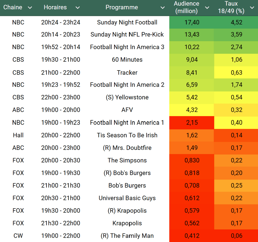Select the 2,15 audience cell
This screenshot has height=242, width=258.
tap(192, 123)
